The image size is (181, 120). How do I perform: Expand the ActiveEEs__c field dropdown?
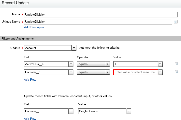(71, 64)
